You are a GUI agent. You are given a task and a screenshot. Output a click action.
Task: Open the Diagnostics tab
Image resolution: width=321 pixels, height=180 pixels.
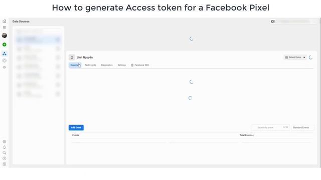coord(107,65)
